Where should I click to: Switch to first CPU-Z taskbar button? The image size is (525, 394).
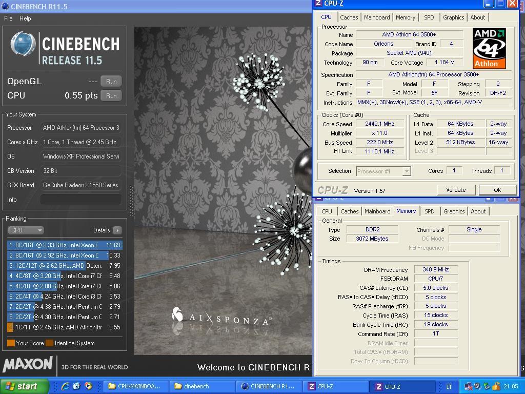coord(335,387)
